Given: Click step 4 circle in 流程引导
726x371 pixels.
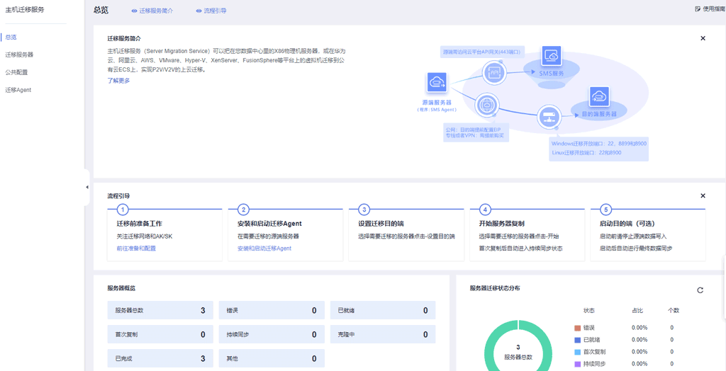Looking at the screenshot, I should [x=485, y=210].
